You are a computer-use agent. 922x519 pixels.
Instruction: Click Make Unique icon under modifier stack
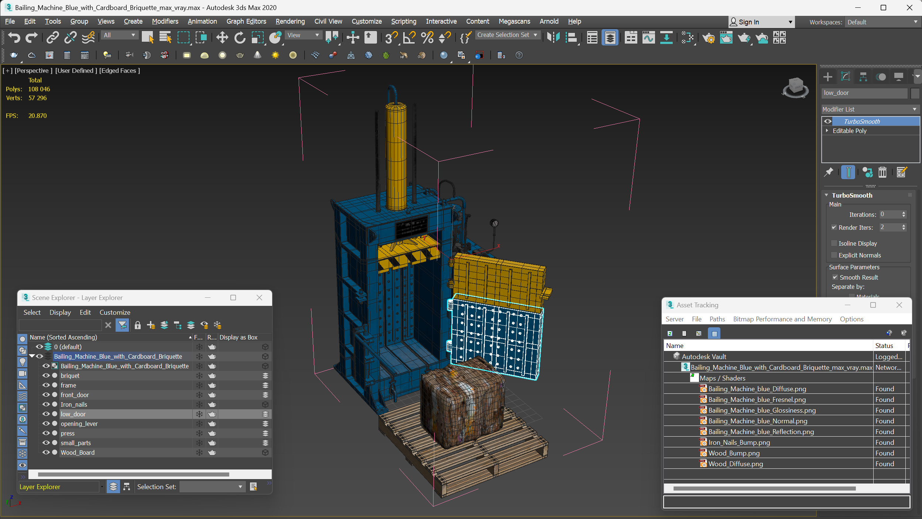pos(868,172)
